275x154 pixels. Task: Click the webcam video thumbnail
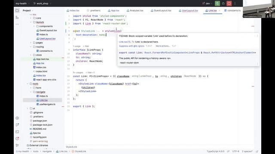point(259,9)
